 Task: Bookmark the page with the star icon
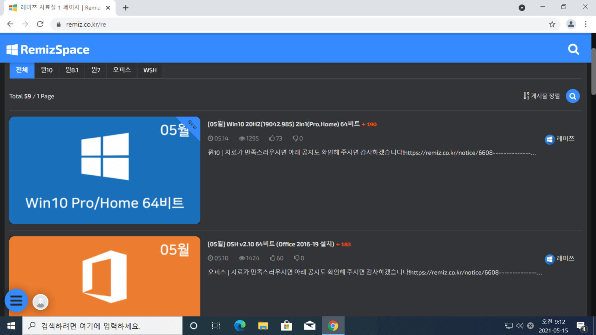pyautogui.click(x=552, y=24)
